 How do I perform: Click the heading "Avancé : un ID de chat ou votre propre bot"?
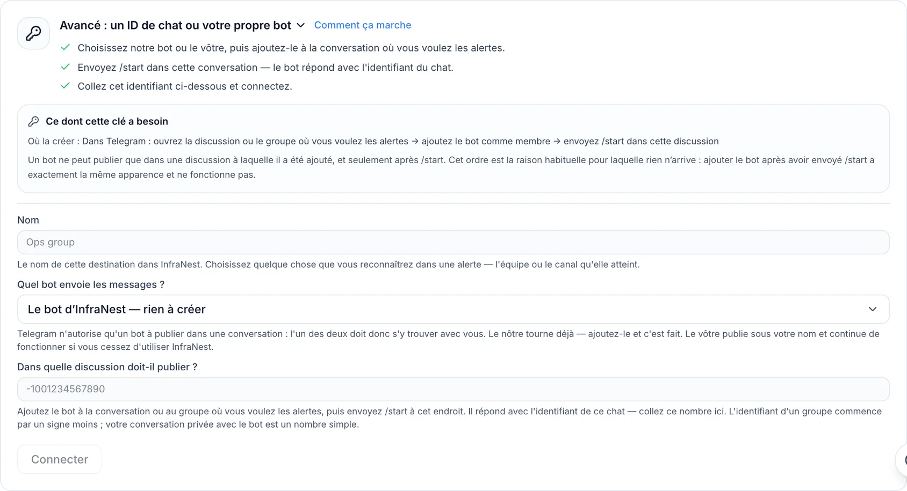click(175, 25)
